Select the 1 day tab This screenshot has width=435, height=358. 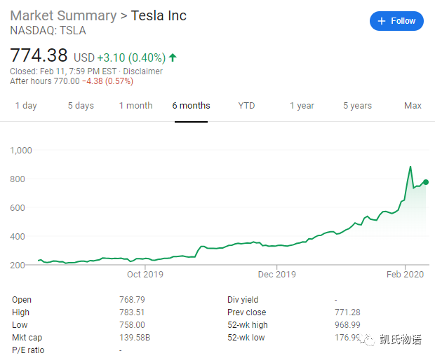pos(26,106)
